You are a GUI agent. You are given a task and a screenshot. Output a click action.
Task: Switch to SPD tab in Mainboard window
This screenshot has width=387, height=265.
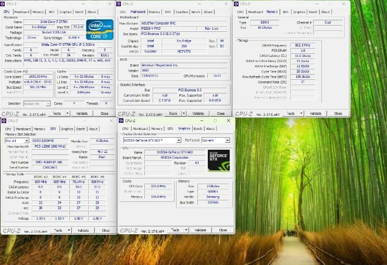point(168,12)
